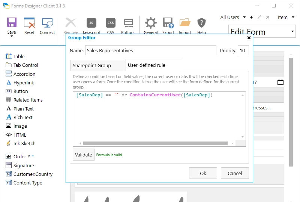The image size is (300, 202).
Task: Select the User-defined rule tab
Action: click(147, 65)
